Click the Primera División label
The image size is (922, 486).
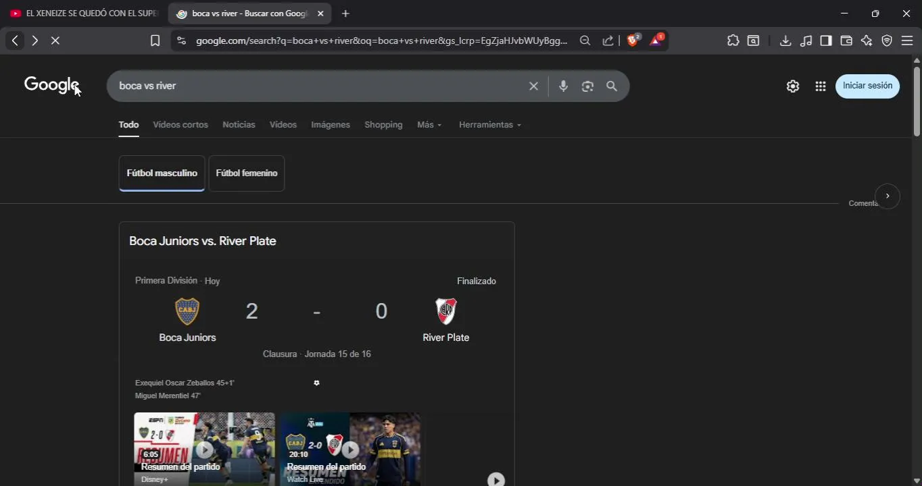(166, 280)
